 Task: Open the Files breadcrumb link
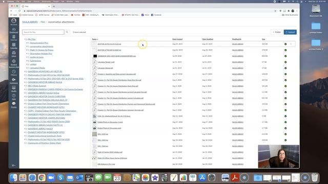pos(43,22)
